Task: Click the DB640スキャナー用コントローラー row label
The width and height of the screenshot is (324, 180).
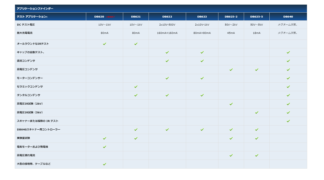Action: [x=39, y=129]
